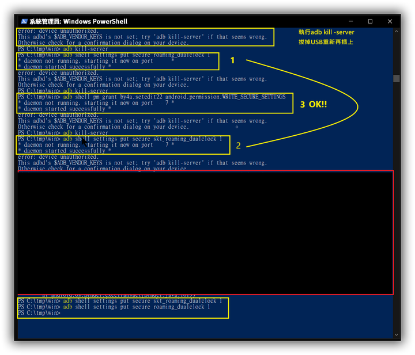The width and height of the screenshot is (415, 355).
Task: Close the Windows PowerShell window
Action: pos(390,21)
